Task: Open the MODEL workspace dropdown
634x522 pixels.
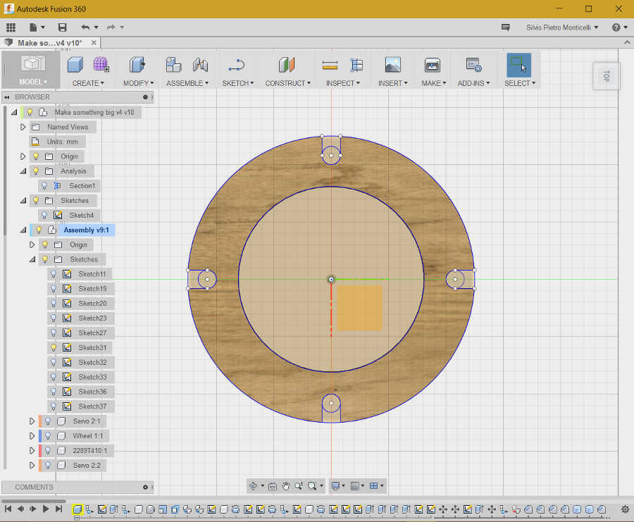Action: 32,82
